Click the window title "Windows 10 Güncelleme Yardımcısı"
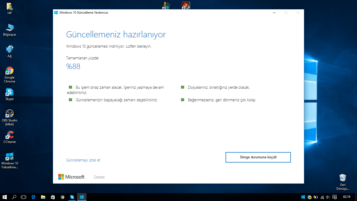The height and width of the screenshot is (201, 357). point(84,13)
